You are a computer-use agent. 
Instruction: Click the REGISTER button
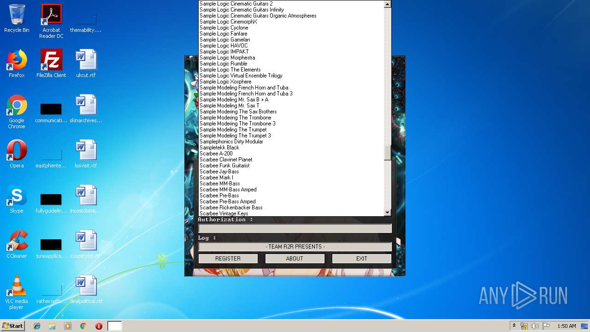pyautogui.click(x=228, y=259)
